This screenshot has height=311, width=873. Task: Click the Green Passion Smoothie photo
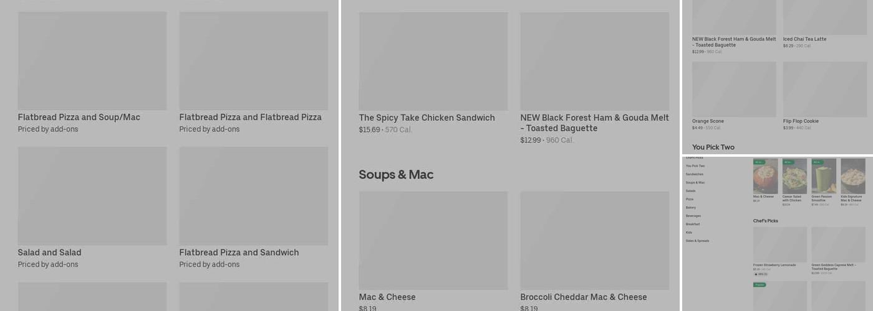[x=824, y=176]
